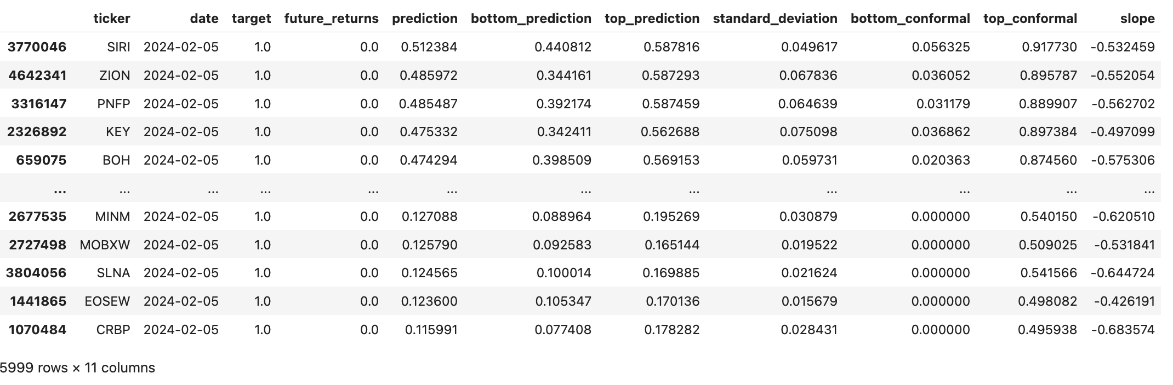Click the top_prediction column header
1173x385 pixels.
click(652, 19)
